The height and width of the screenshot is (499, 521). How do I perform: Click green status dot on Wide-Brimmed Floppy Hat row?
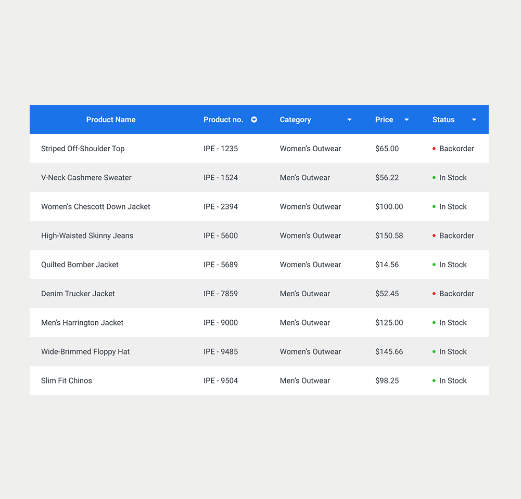click(x=434, y=352)
